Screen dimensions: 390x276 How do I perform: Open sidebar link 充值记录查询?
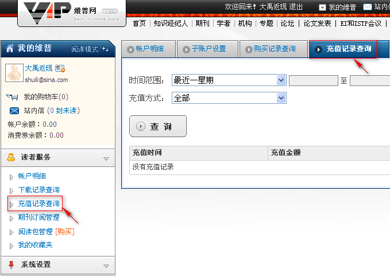coord(39,204)
